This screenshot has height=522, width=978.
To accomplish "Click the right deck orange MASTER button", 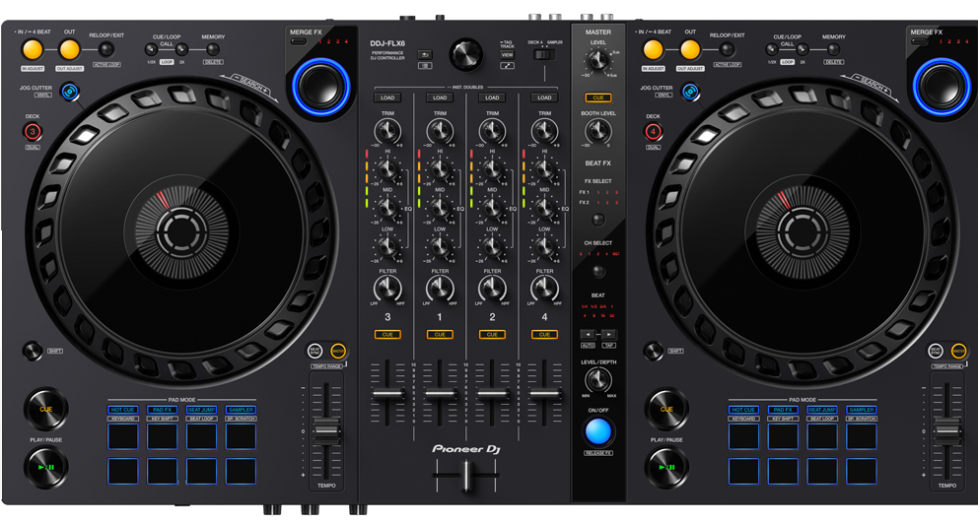I will coord(958,352).
